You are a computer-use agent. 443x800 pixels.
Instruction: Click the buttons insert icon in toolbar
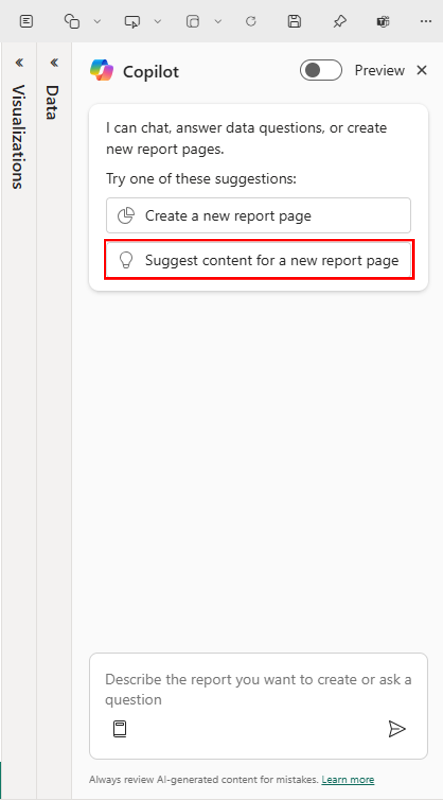(132, 22)
